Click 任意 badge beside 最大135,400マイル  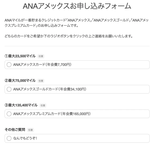pyautogui.click(x=43, y=105)
